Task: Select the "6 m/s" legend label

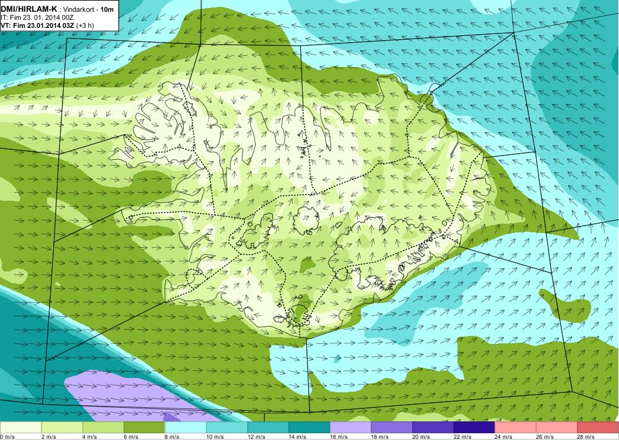Action: pyautogui.click(x=131, y=437)
